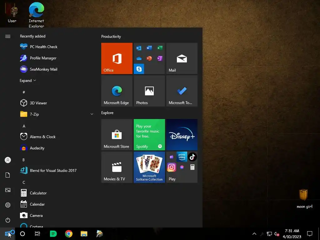
Task: Click the muted volume icon in tray
Action: coord(277,234)
